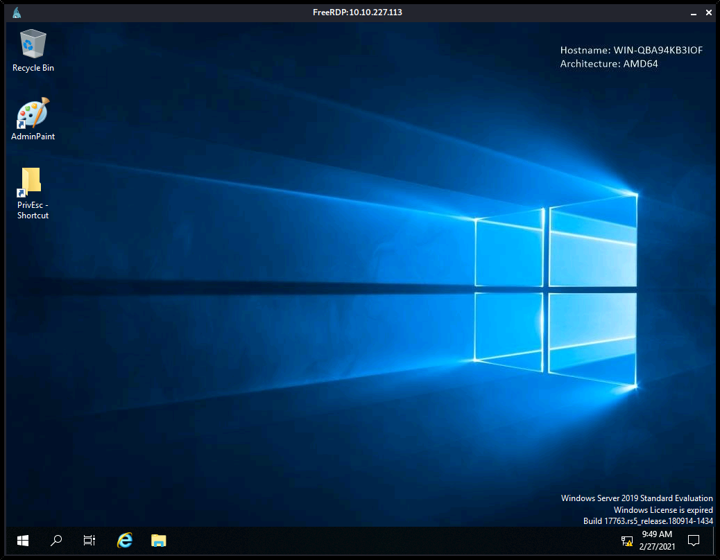Image resolution: width=720 pixels, height=560 pixels.
Task: Click the Show Desktop sliver at taskbar end
Action: click(x=714, y=541)
